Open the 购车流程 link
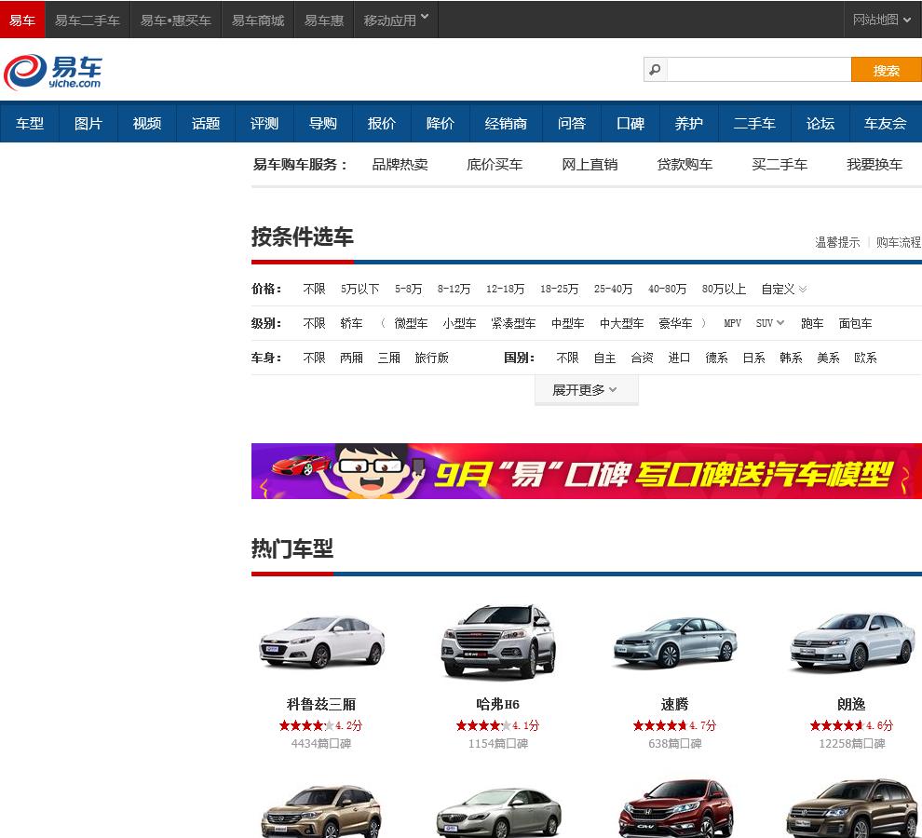 899,242
